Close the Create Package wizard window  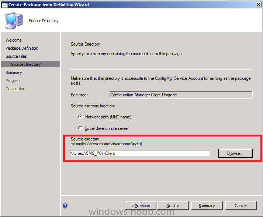(259, 5)
